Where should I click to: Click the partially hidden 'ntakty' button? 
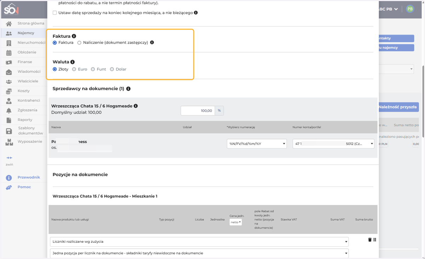tap(396, 38)
